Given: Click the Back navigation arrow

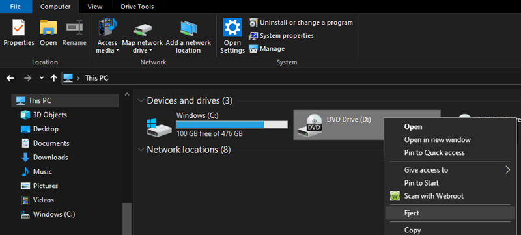Looking at the screenshot, I should point(10,78).
